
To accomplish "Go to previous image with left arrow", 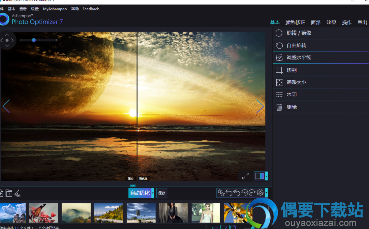I will (x=6, y=106).
